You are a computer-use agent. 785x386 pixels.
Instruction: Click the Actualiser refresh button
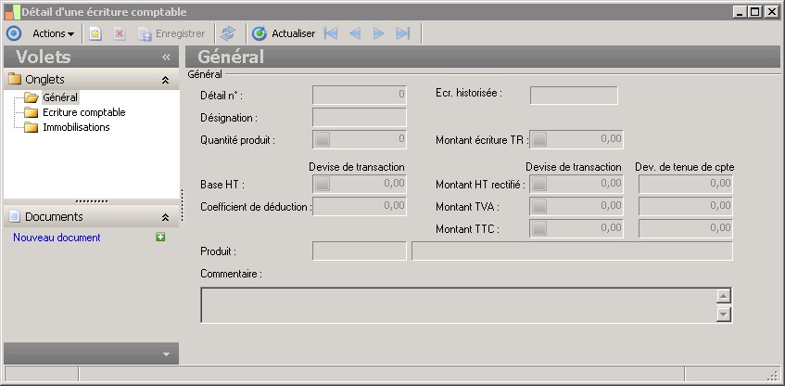coord(284,33)
